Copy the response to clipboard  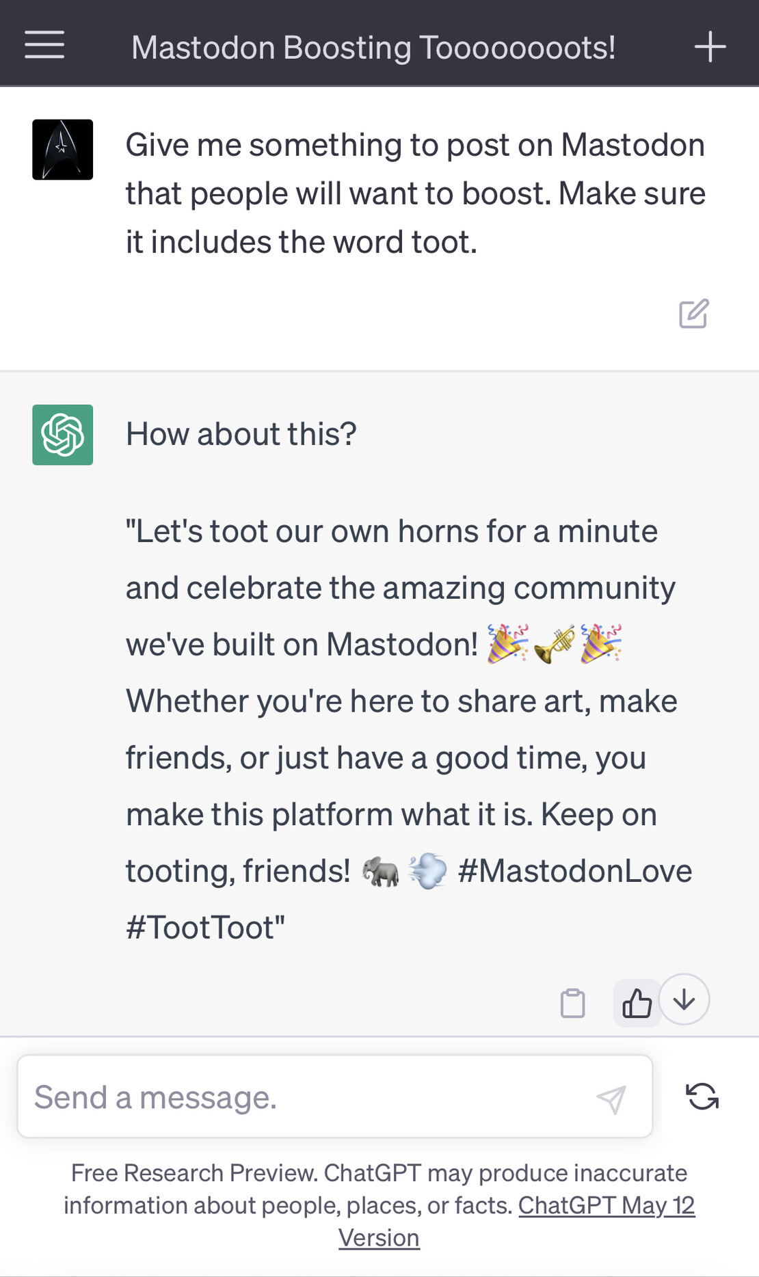point(572,1004)
